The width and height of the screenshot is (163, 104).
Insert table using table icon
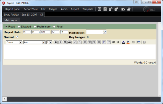click(x=139, y=42)
